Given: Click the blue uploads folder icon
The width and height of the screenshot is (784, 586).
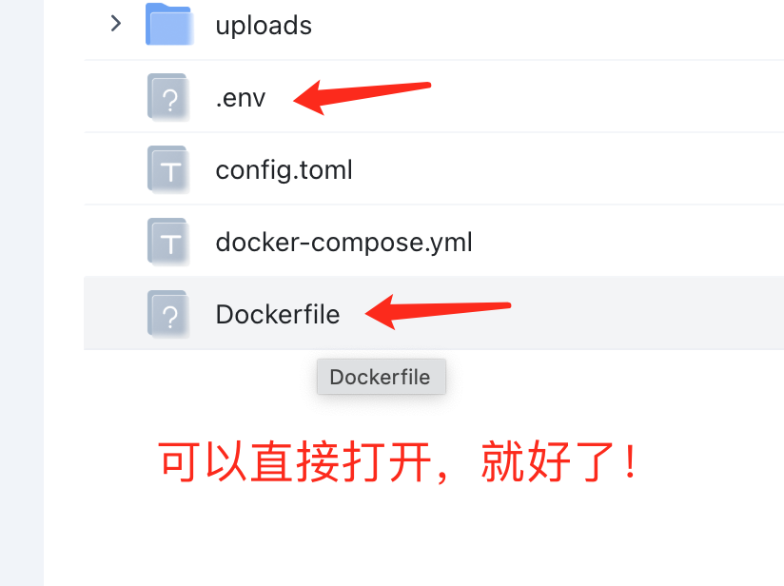Looking at the screenshot, I should 169,24.
